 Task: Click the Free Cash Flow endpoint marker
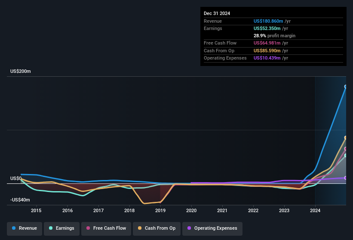click(346, 148)
